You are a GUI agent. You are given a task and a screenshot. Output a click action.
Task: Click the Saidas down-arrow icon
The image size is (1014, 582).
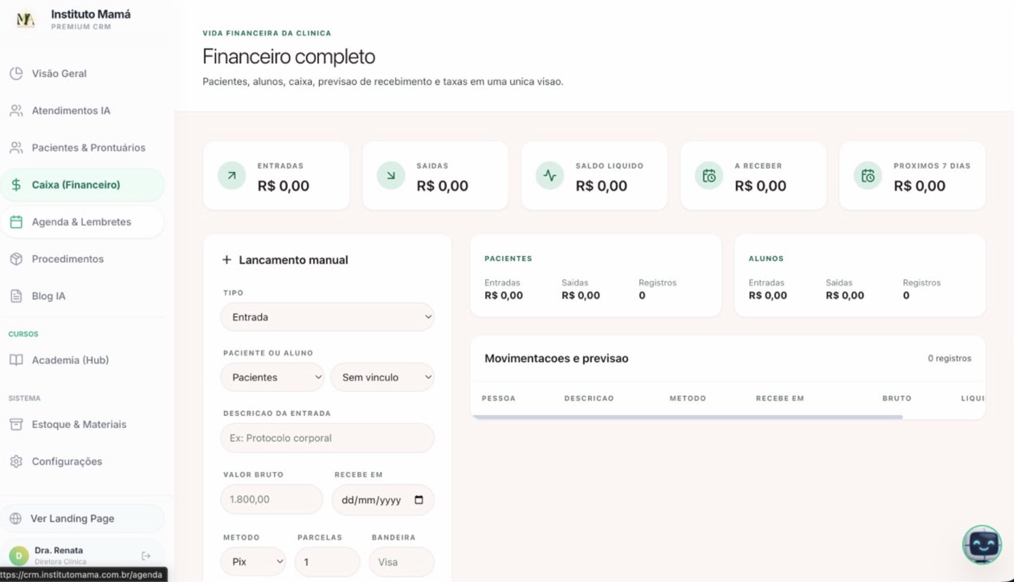click(x=391, y=175)
